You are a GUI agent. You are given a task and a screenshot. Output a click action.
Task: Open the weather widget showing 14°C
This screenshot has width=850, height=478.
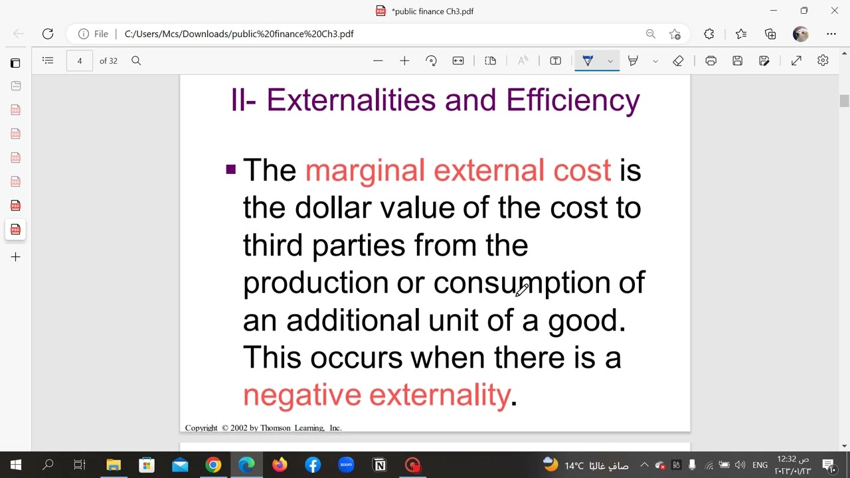586,465
